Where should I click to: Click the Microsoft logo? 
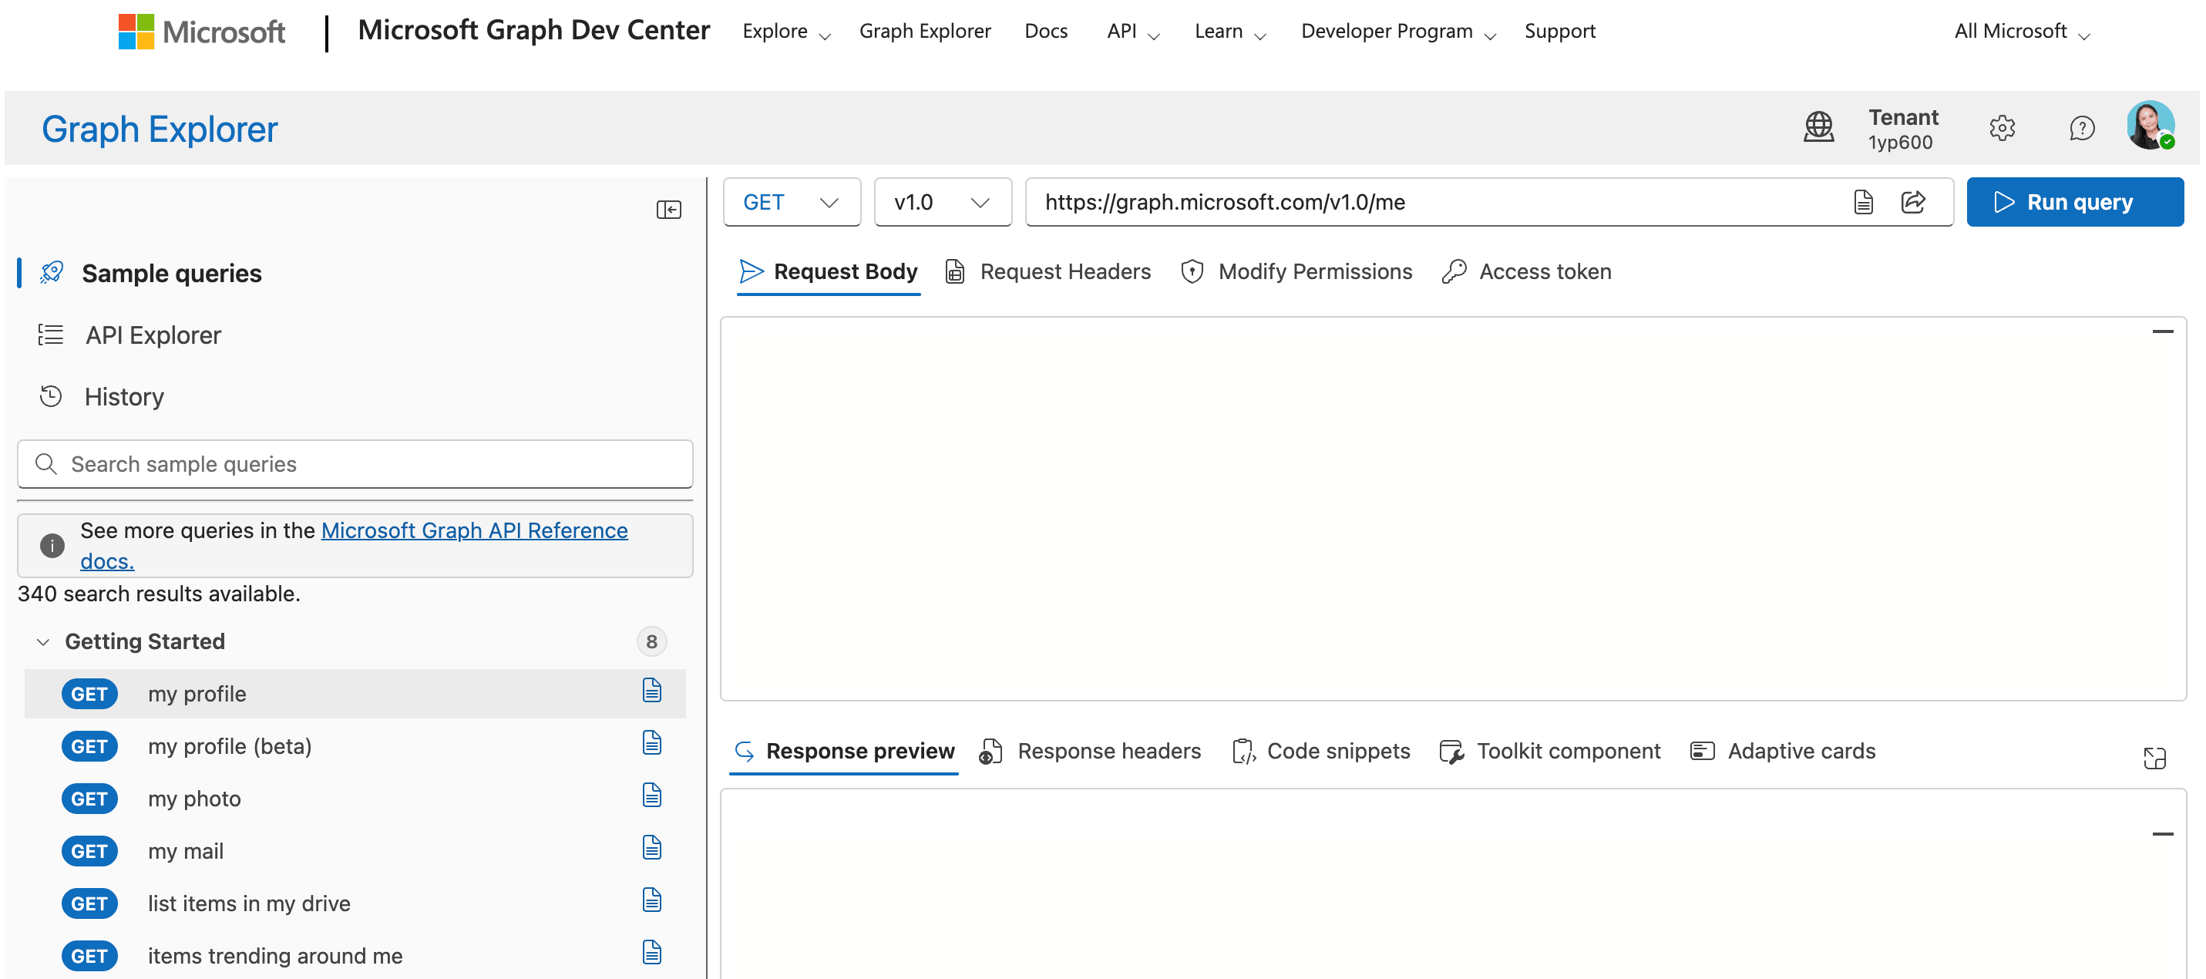click(201, 32)
